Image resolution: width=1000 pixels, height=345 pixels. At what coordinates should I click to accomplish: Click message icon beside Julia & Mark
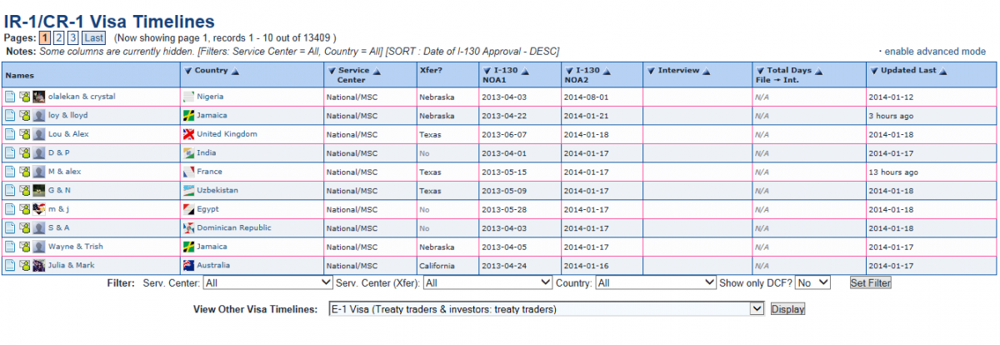25,266
